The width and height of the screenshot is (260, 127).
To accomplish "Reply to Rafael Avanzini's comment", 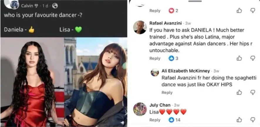I will [155, 58].
